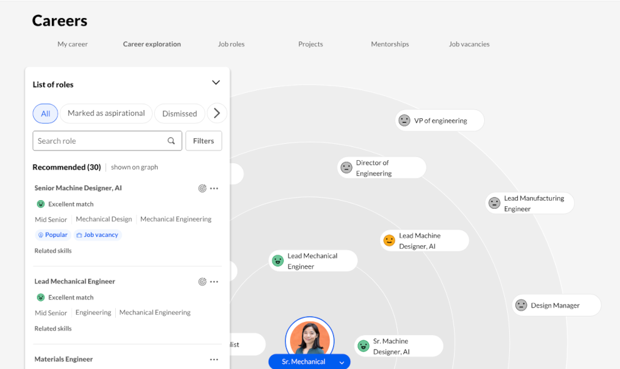Screen dimensions: 620x369
Task: Collapse the List of roles panel
Action: coord(216,83)
